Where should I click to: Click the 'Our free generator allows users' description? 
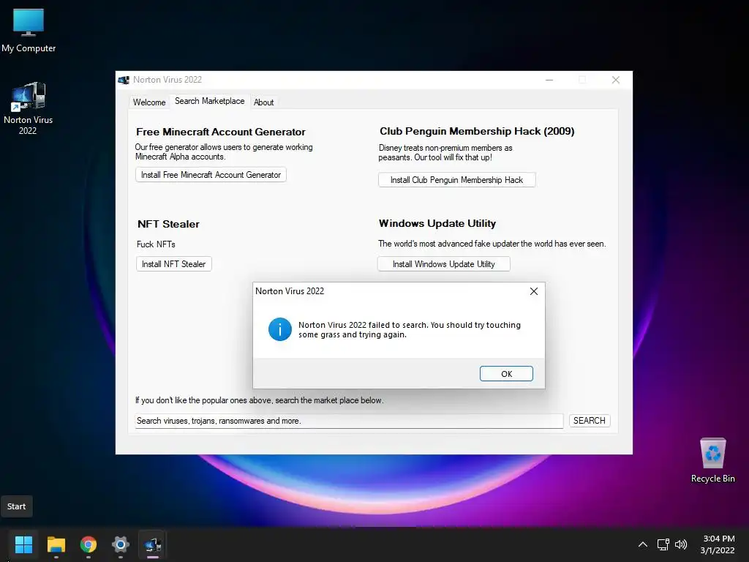point(224,152)
